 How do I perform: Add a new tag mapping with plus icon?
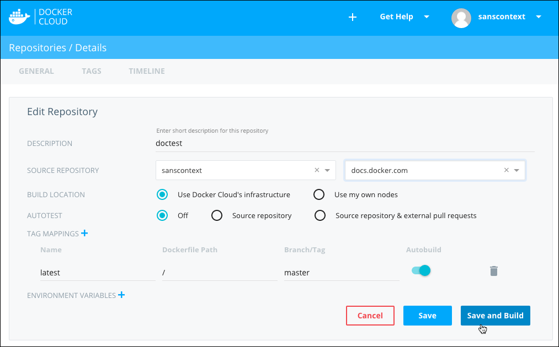(x=84, y=234)
